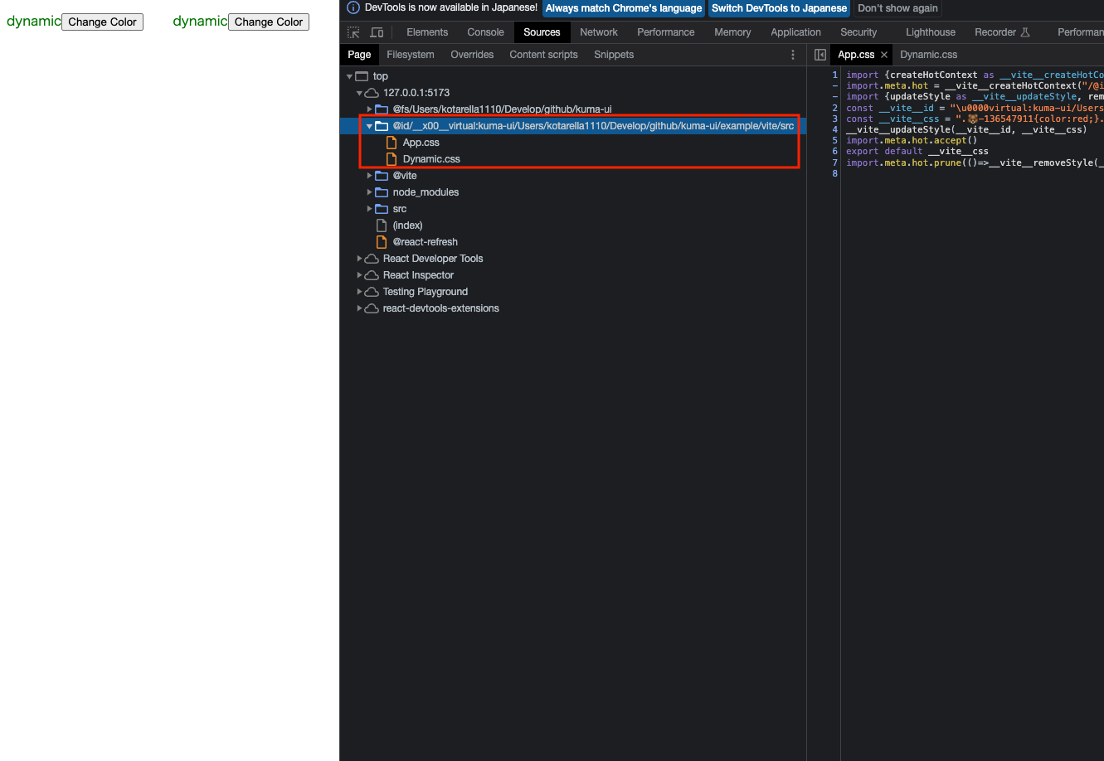1104x761 pixels.
Task: Click the App.css file icon in the tree
Action: point(391,142)
